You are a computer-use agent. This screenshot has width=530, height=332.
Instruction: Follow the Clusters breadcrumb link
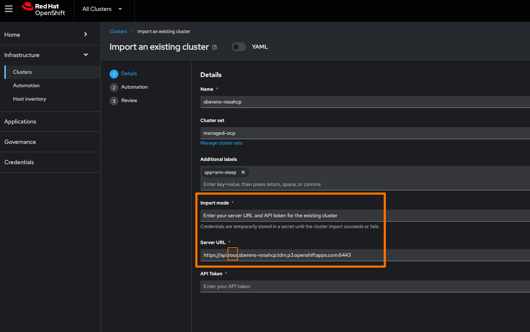(118, 32)
